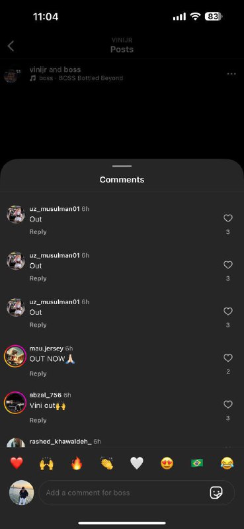
Task: Tap the back arrow on Posts header
Action: pyautogui.click(x=11, y=46)
